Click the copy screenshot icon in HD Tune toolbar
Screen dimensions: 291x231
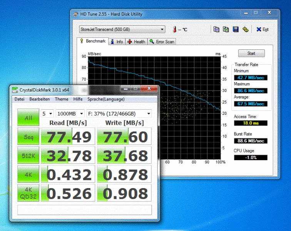click(226, 29)
